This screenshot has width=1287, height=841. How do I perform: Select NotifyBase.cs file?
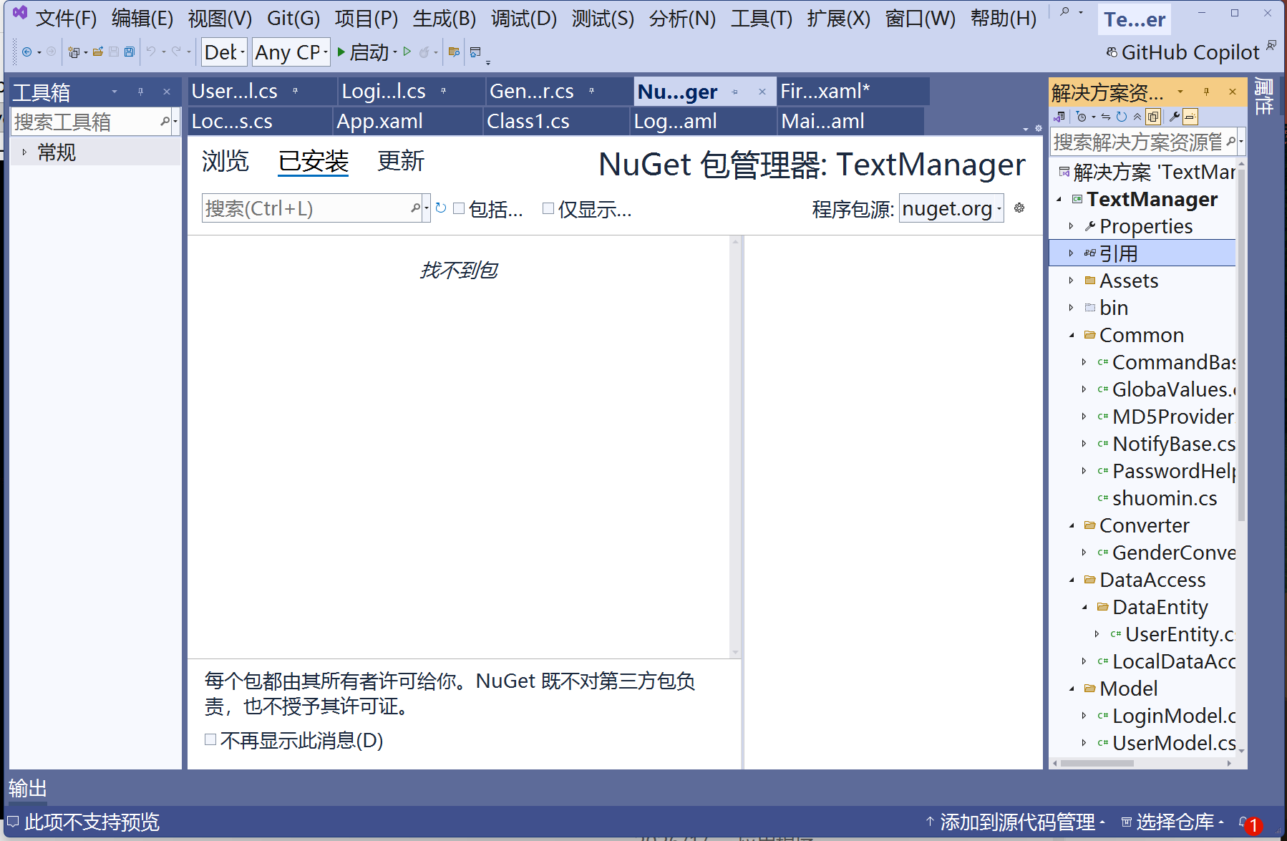tap(1174, 444)
